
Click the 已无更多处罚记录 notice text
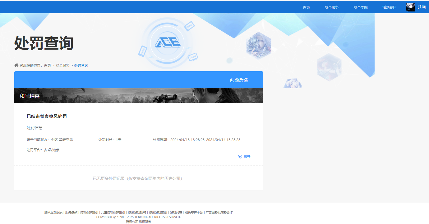(x=139, y=179)
